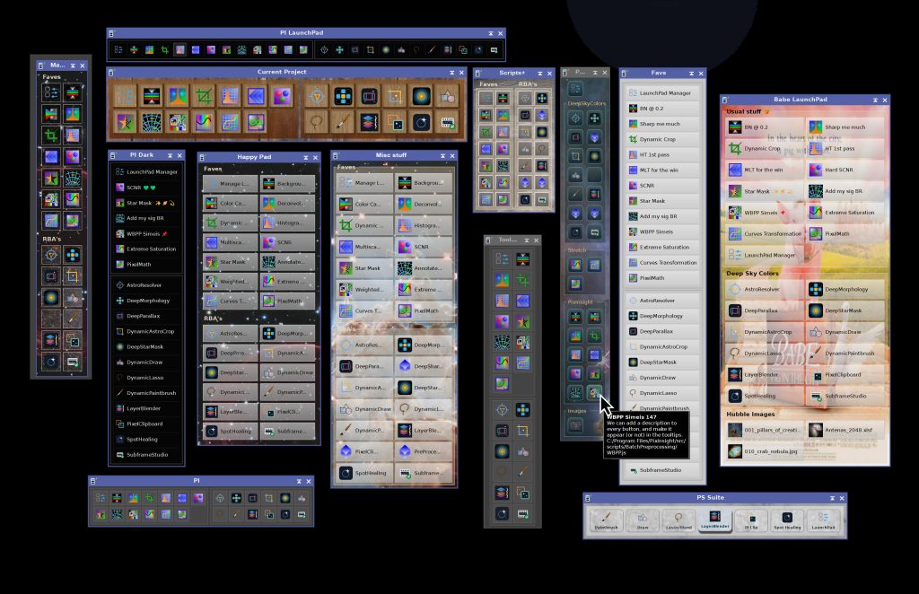This screenshot has width=919, height=594.
Task: Open the Multisca... button in Misc stuff
Action: click(364, 247)
